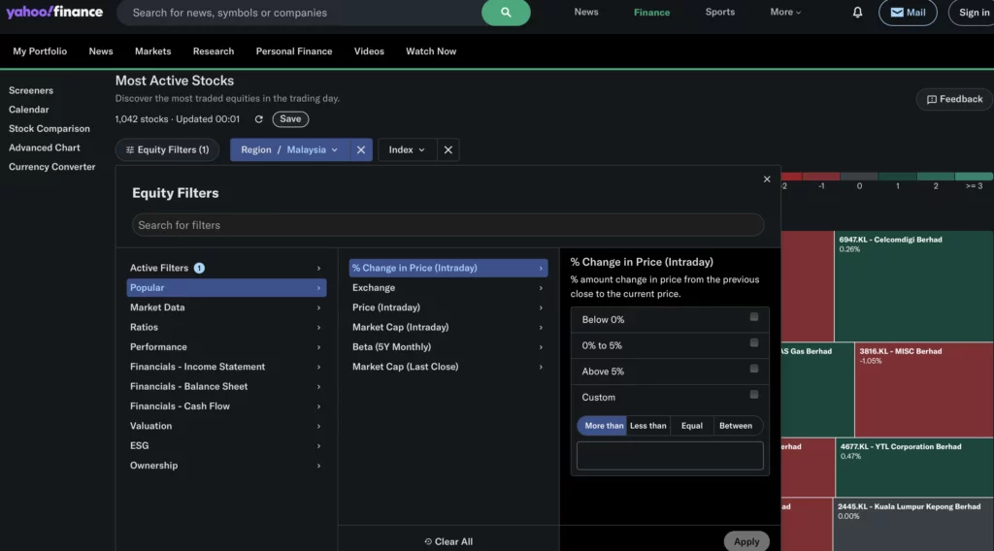Open Screeners in the sidebar
Image resolution: width=994 pixels, height=551 pixels.
(x=31, y=90)
